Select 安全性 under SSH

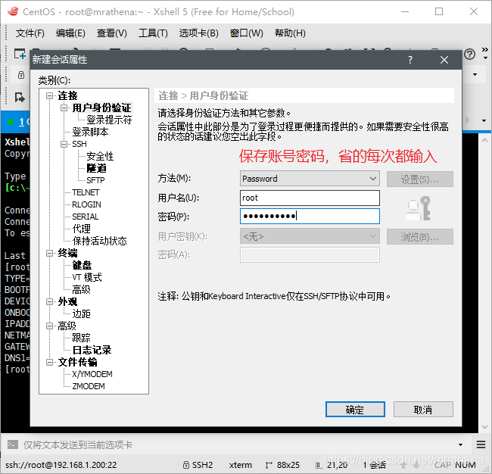tap(100, 156)
